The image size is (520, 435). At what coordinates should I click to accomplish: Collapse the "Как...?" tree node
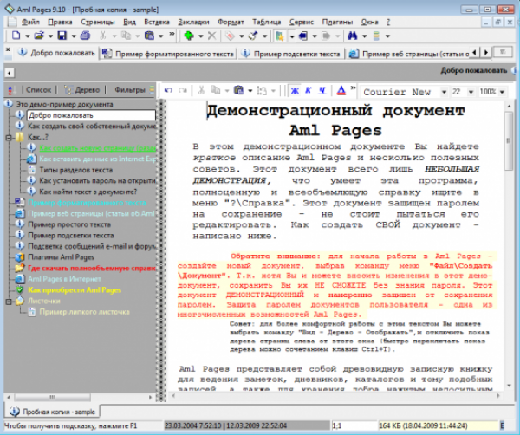point(9,137)
